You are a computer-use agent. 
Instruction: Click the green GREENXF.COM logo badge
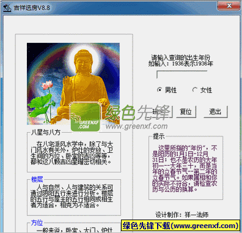point(85,117)
